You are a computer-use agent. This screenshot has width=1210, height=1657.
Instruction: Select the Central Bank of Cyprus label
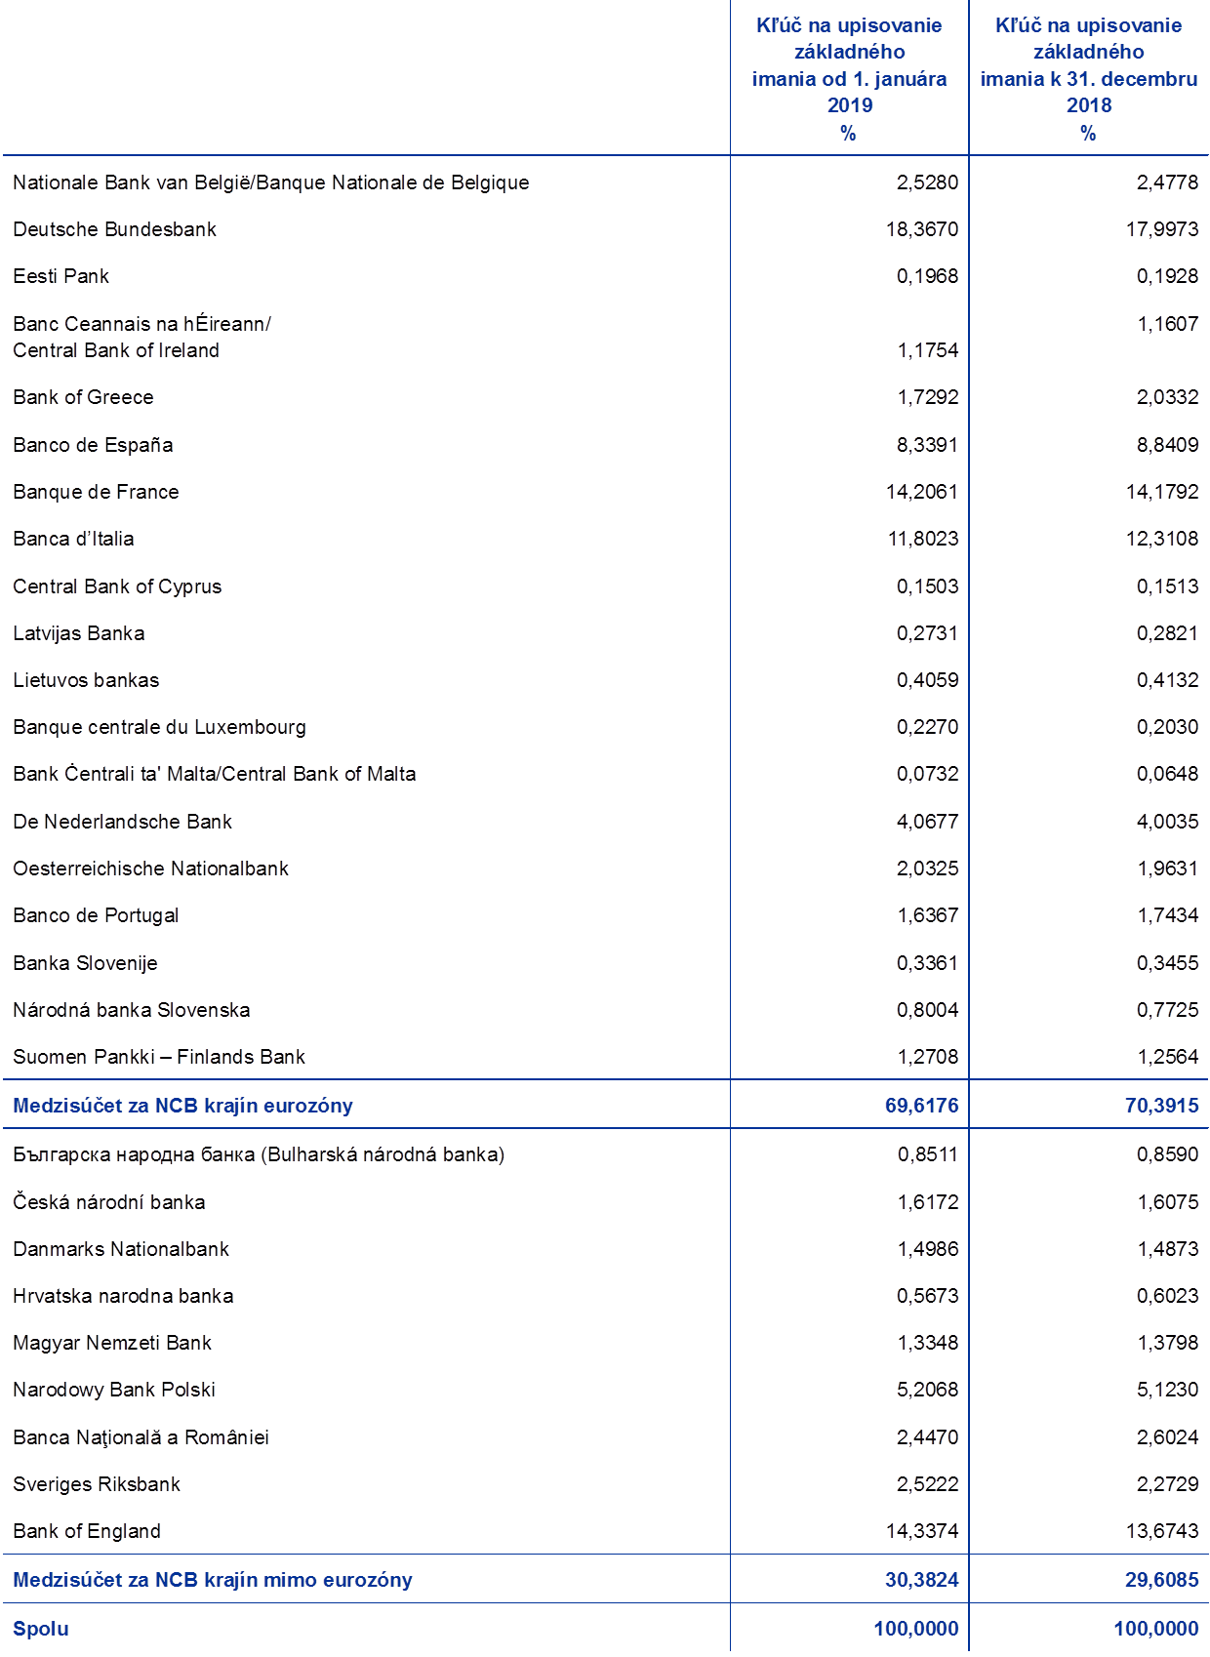[x=117, y=586]
